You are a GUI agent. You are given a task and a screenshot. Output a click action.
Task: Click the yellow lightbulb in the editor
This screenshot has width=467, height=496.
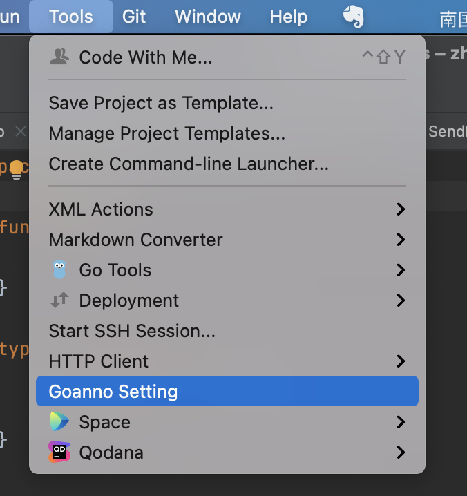16,169
